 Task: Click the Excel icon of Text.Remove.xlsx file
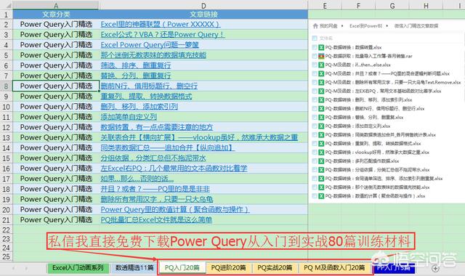click(x=321, y=82)
